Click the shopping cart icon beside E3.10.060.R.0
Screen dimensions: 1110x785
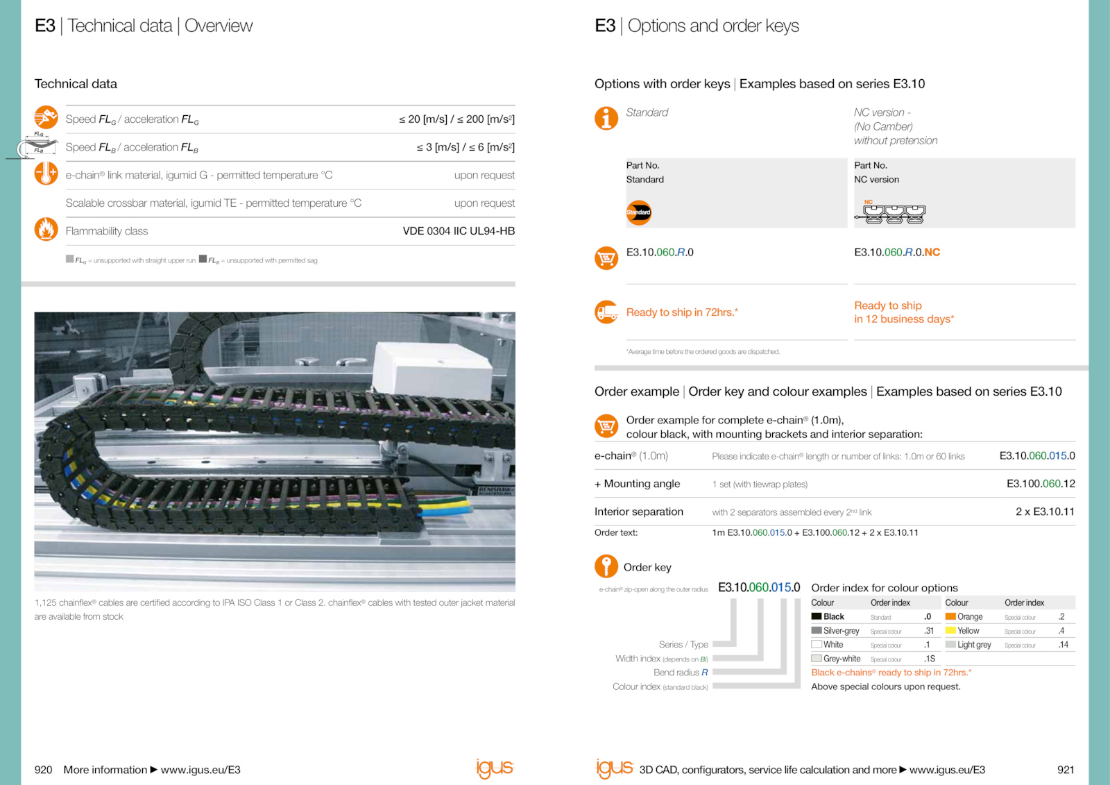click(x=606, y=258)
